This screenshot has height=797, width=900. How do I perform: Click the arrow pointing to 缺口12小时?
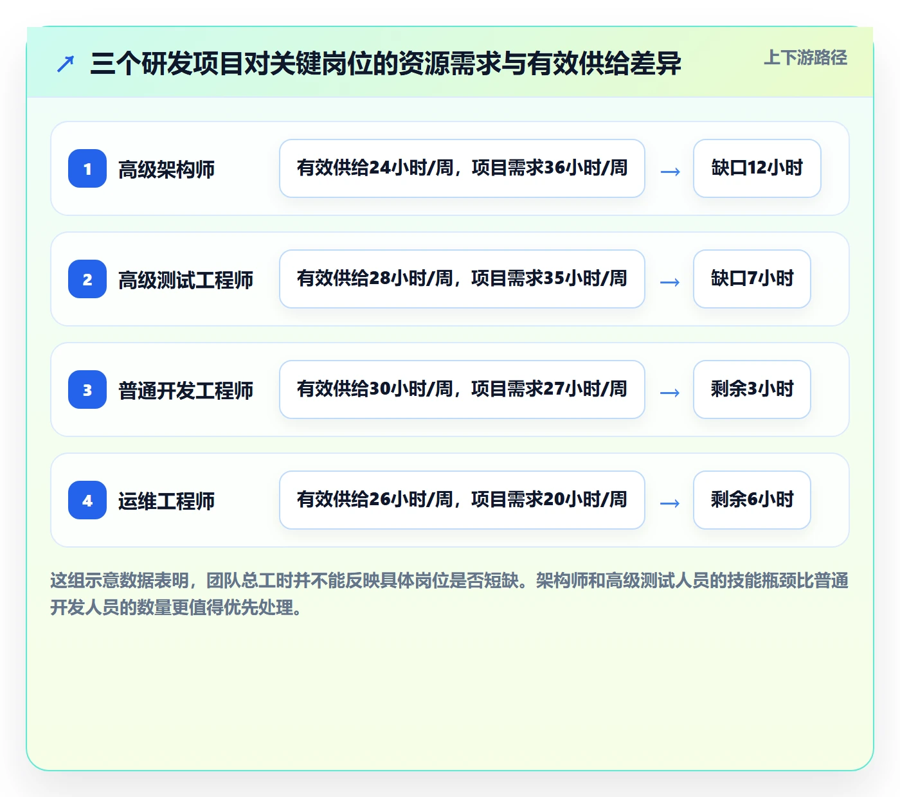(670, 172)
